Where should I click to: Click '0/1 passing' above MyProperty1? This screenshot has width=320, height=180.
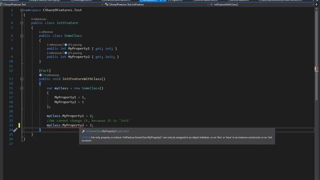[x=74, y=44]
